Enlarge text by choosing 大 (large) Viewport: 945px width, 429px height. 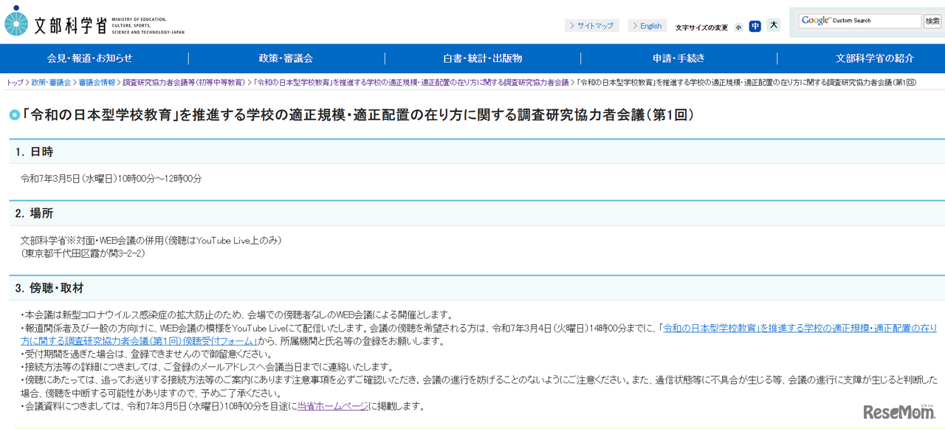[773, 25]
